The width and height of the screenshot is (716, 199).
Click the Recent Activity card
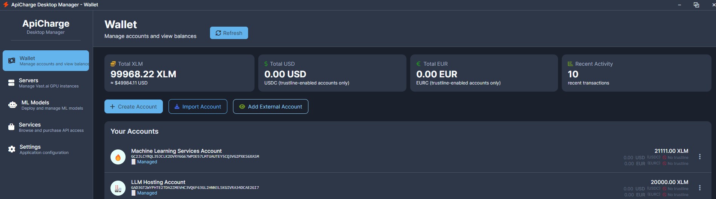pyautogui.click(x=636, y=73)
